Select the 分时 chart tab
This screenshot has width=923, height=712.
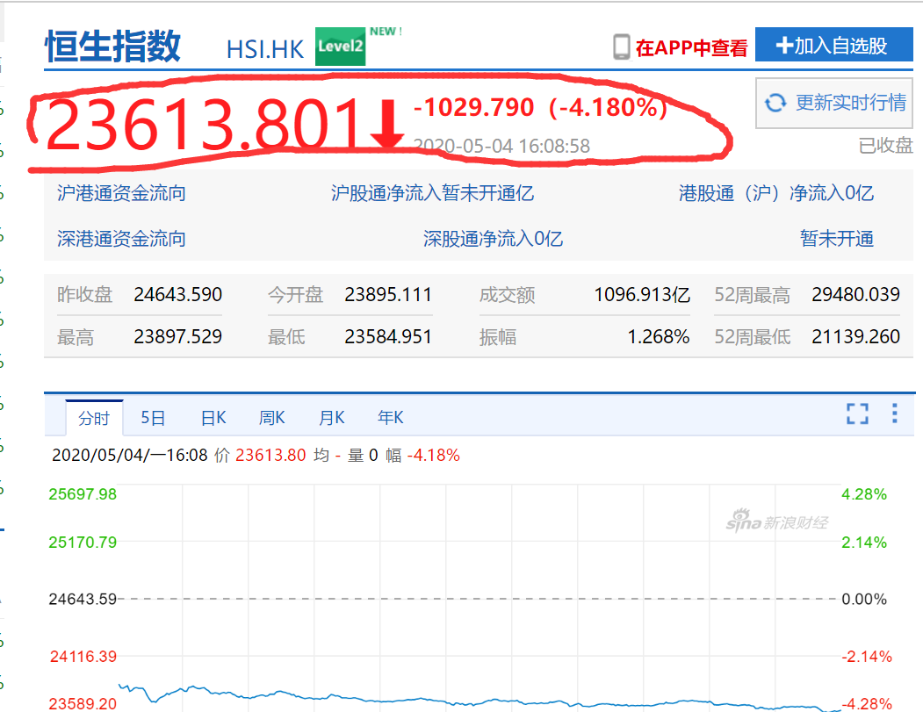tap(94, 418)
